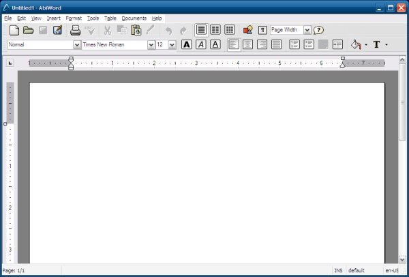The height and width of the screenshot is (277, 409).
Task: Click the Undo arrow icon
Action: 169,31
